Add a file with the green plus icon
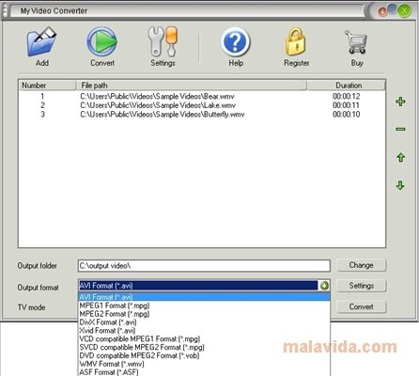 point(400,102)
